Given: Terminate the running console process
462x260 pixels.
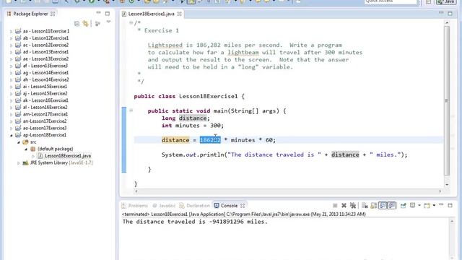Looking at the screenshot, I should pyautogui.click(x=335, y=205).
